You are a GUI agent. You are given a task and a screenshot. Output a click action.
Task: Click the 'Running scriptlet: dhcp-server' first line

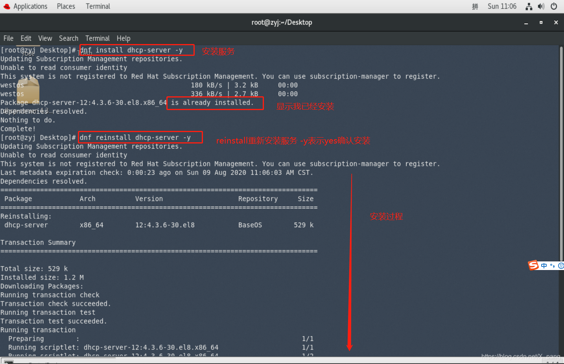161,347
